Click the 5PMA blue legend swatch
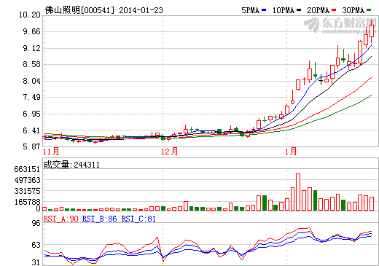Screen dimensions: 379x266 264,10
